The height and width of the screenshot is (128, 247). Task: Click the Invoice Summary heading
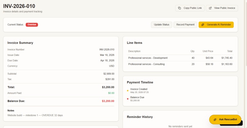point(20,43)
